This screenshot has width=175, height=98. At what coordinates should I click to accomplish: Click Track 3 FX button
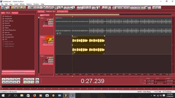51,64
